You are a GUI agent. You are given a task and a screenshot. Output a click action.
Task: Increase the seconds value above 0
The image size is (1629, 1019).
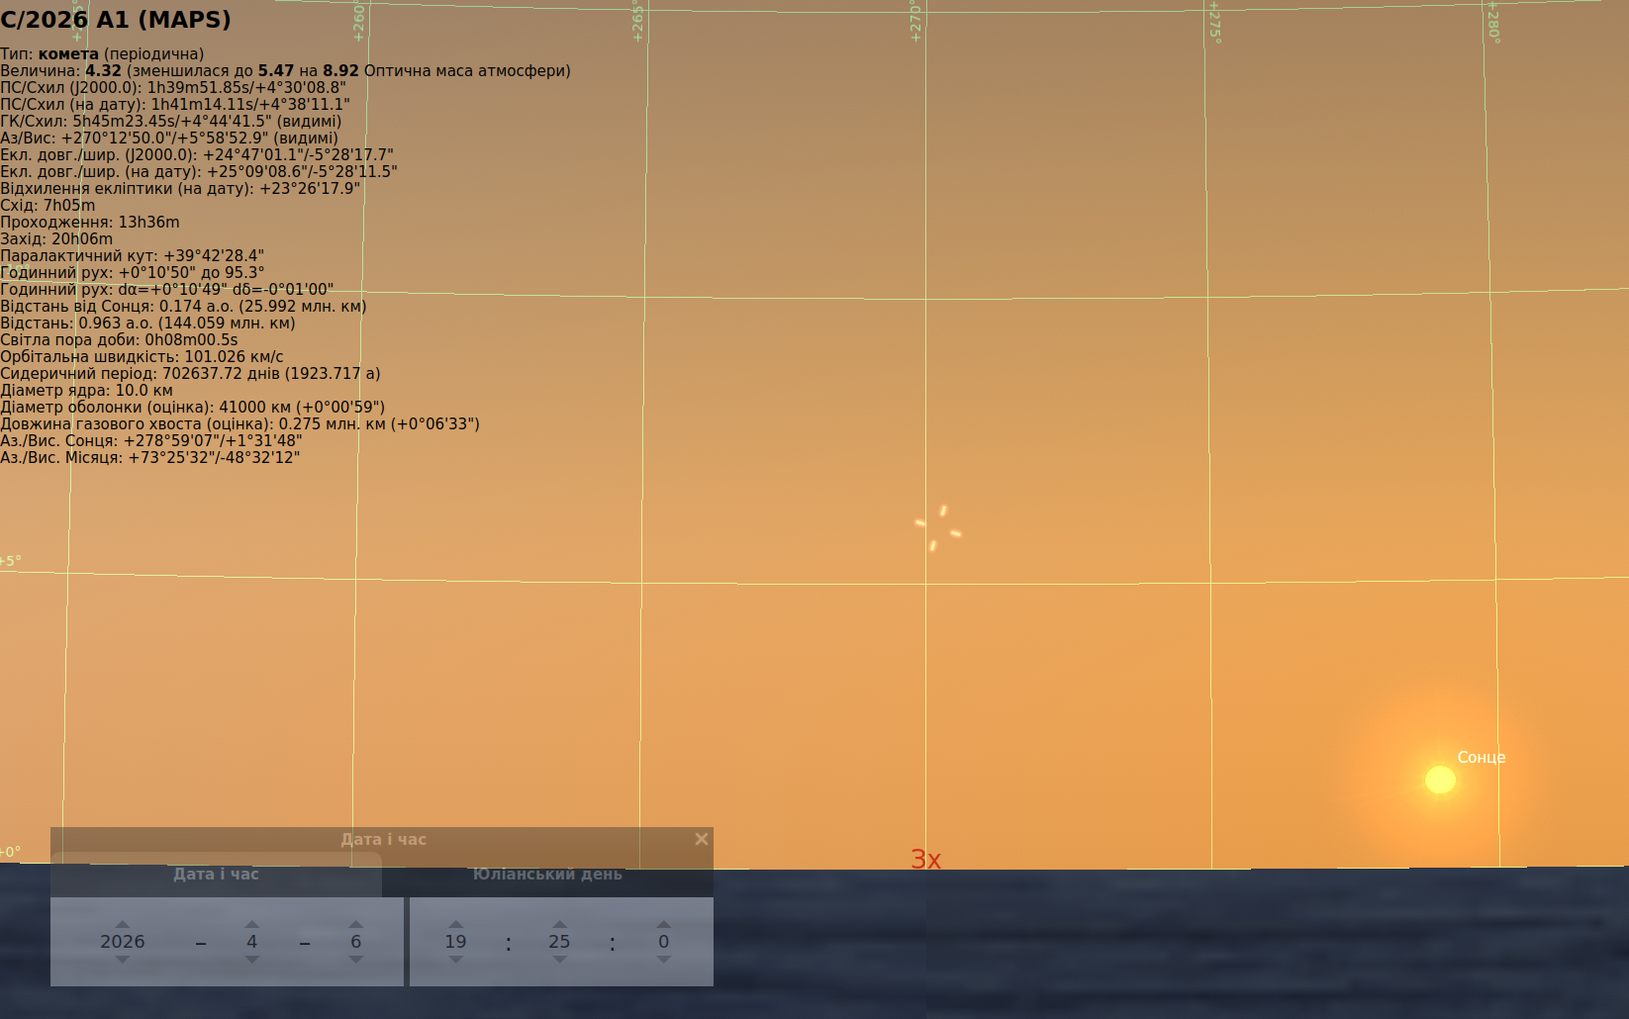point(663,924)
